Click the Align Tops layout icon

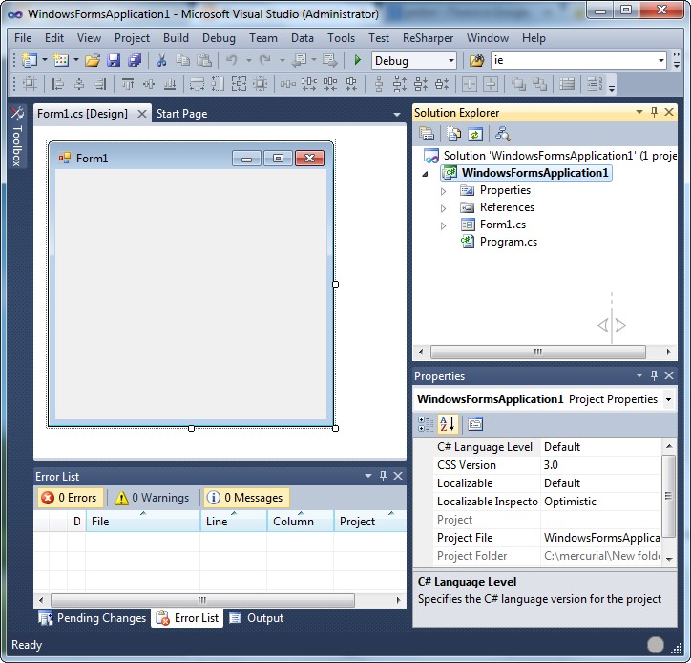coord(128,83)
